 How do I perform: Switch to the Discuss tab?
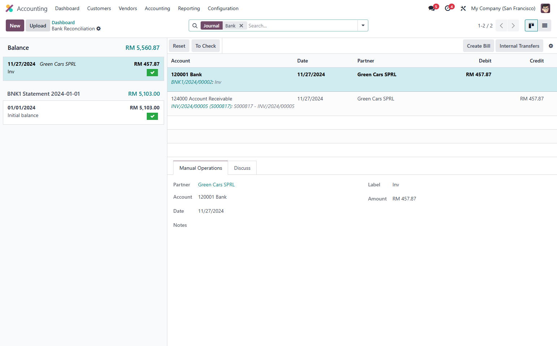(x=242, y=168)
